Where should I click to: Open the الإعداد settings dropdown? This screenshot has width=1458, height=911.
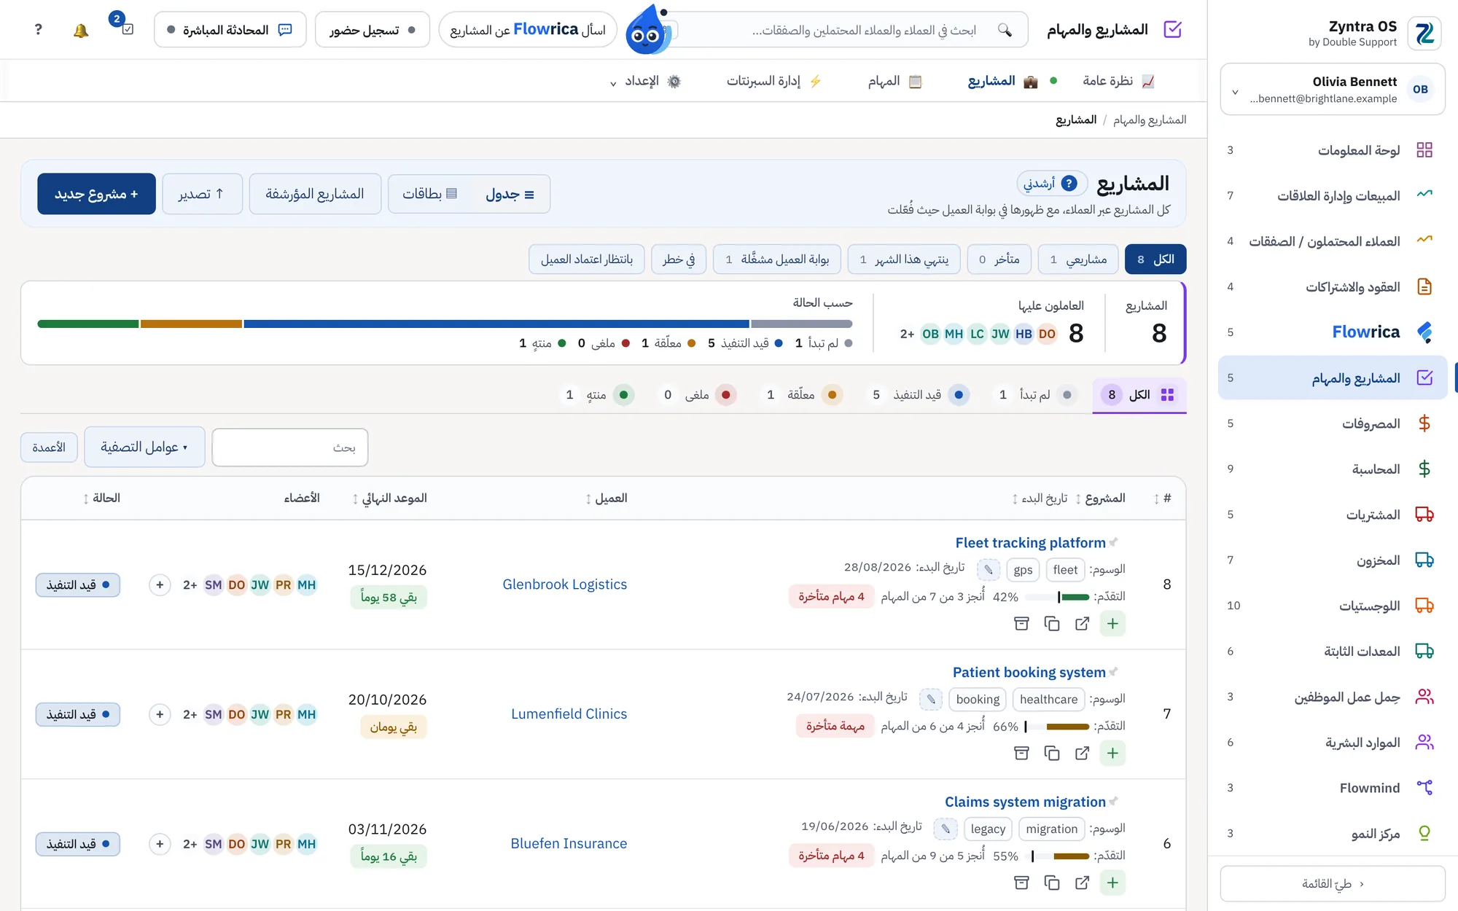click(x=645, y=81)
